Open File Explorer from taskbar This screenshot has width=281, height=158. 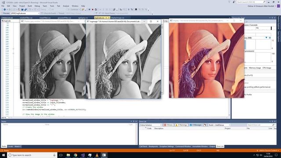(68, 155)
